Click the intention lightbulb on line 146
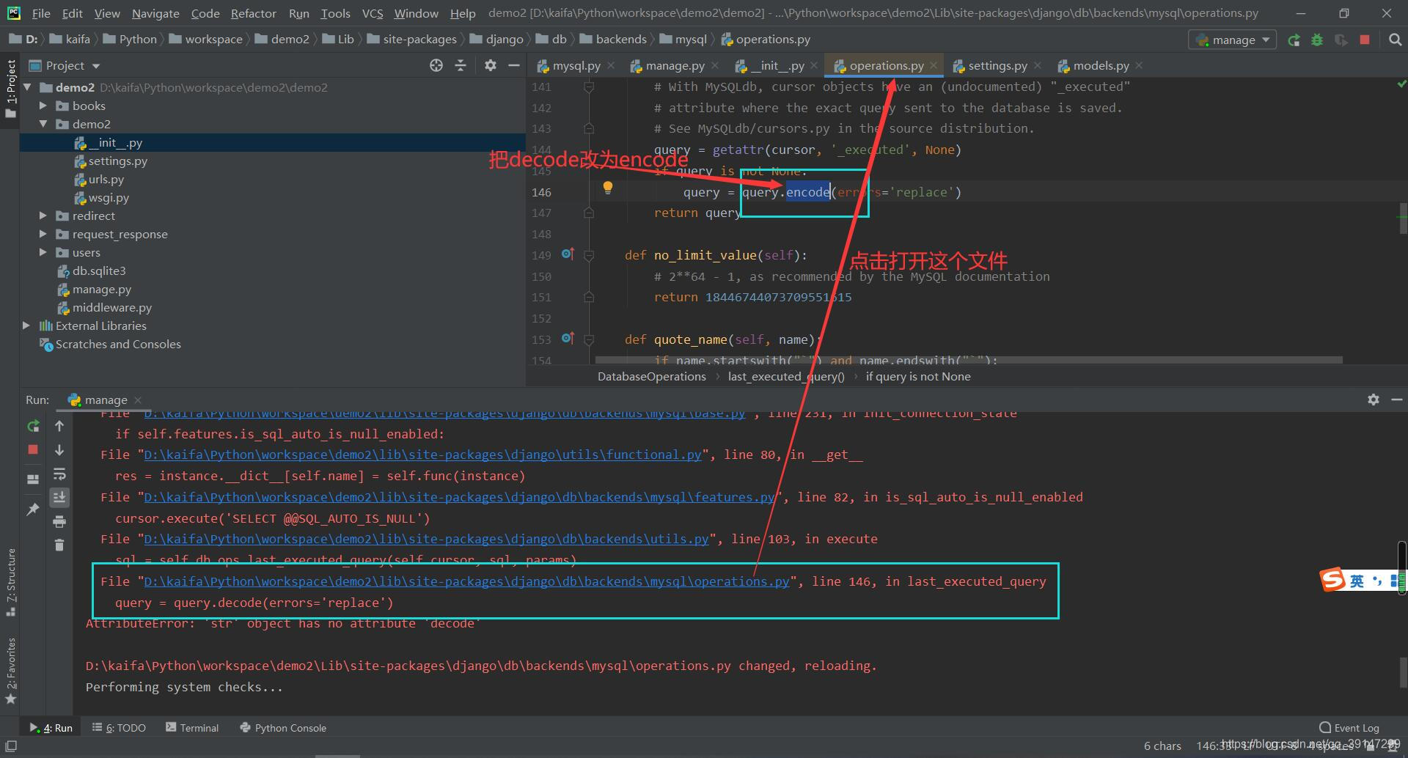The image size is (1408, 758). [x=607, y=188]
